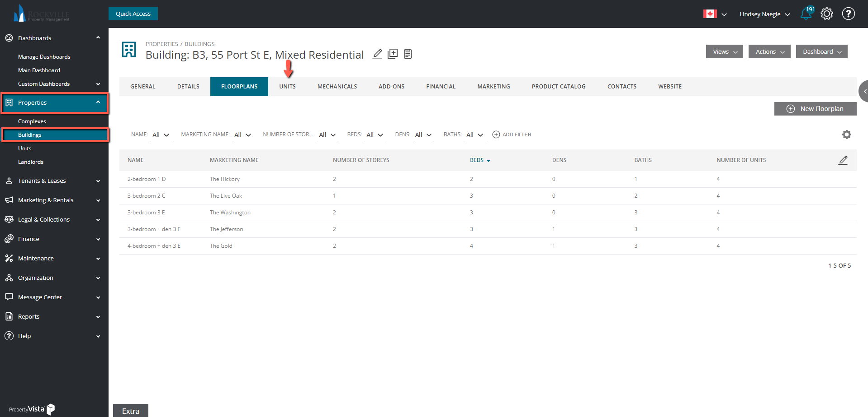Click the PropertyVista footer logo
This screenshot has height=417, width=868.
coord(32,409)
